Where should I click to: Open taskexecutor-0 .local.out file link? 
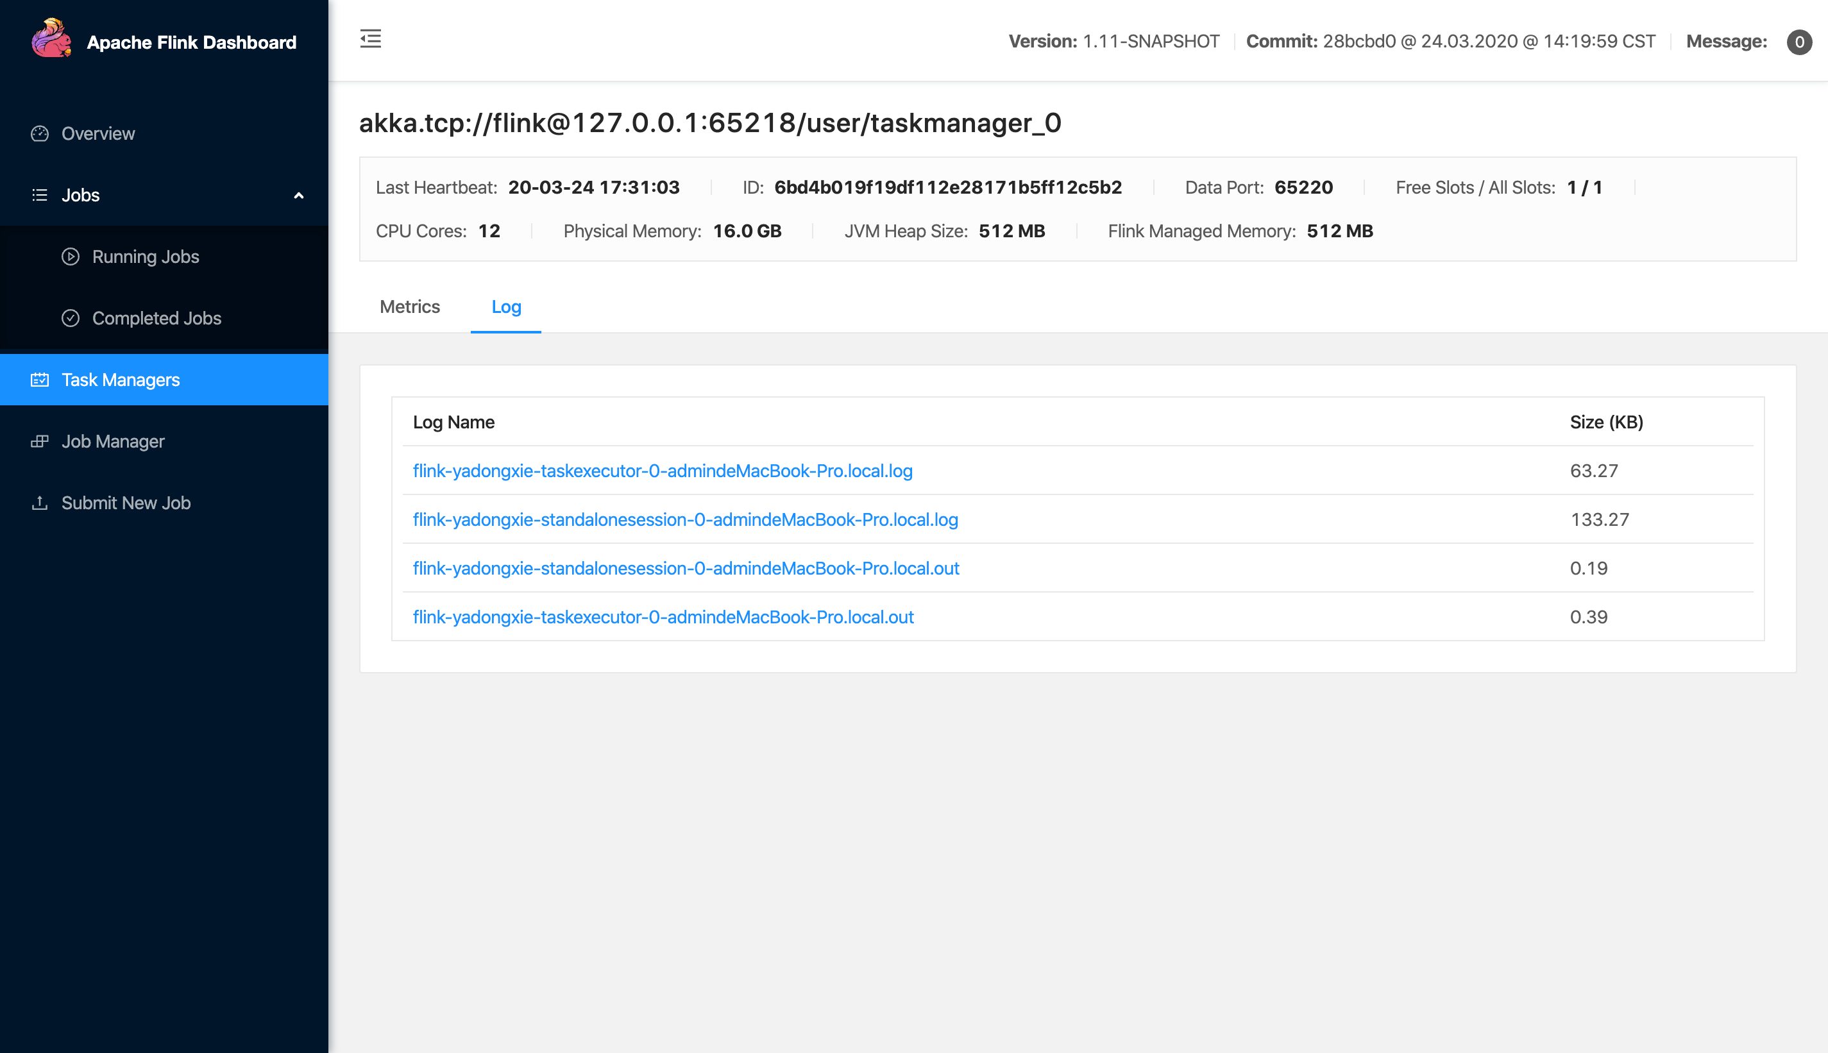pos(663,617)
